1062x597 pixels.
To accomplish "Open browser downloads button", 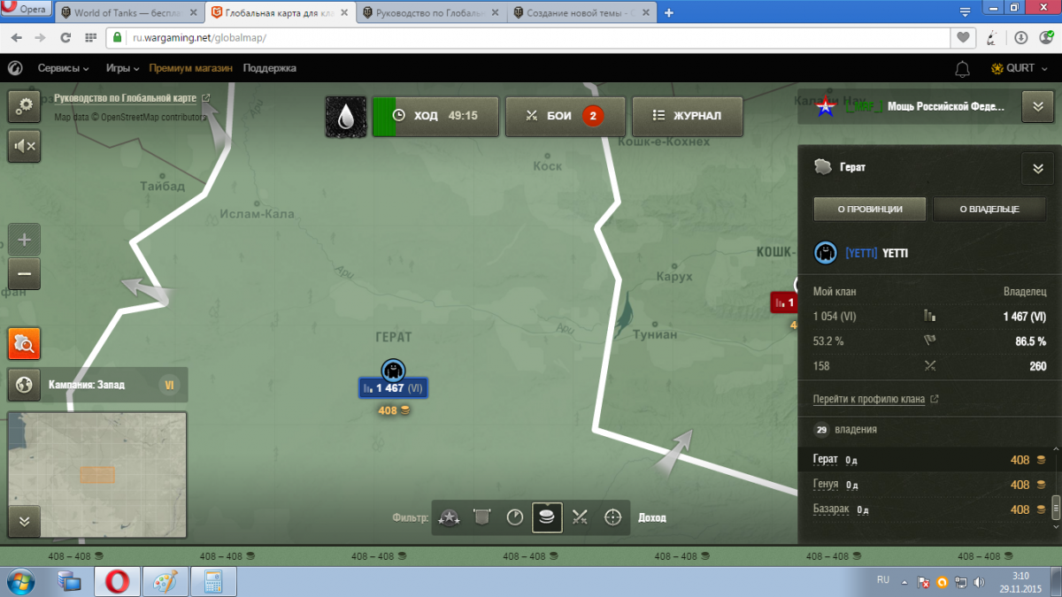I will pos(1020,38).
